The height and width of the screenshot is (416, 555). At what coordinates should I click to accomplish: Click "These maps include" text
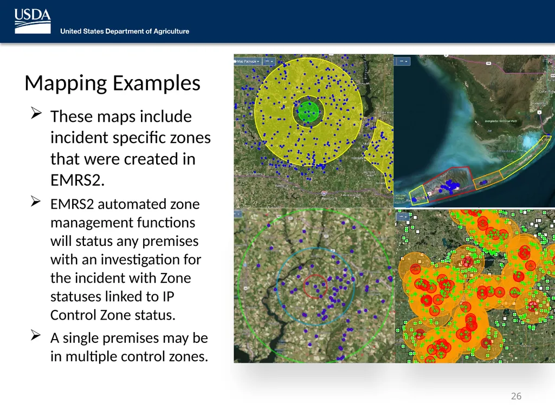[x=121, y=116]
